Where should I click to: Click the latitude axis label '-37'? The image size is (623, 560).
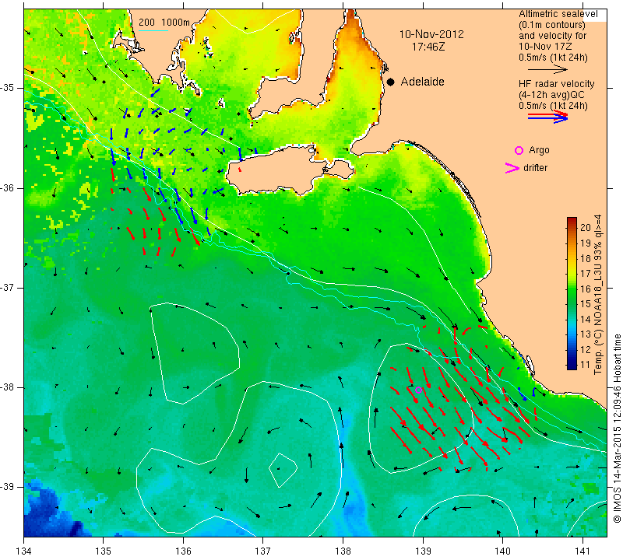[x=8, y=287]
